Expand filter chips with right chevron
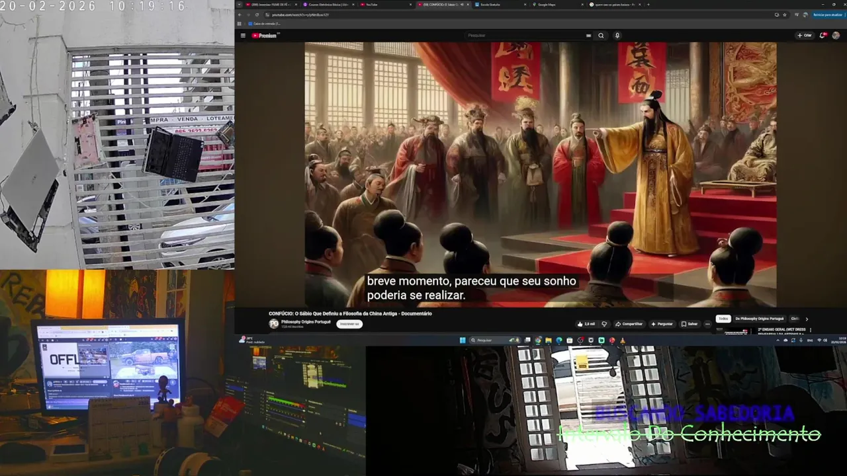847x476 pixels. coord(807,319)
